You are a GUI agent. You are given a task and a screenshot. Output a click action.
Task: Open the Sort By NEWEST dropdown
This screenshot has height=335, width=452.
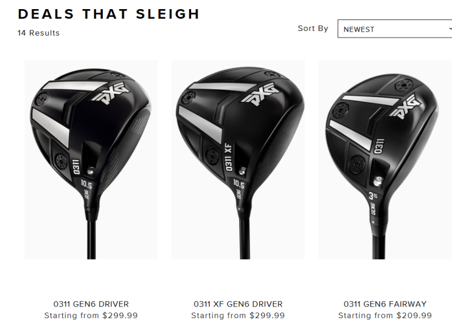click(x=395, y=29)
